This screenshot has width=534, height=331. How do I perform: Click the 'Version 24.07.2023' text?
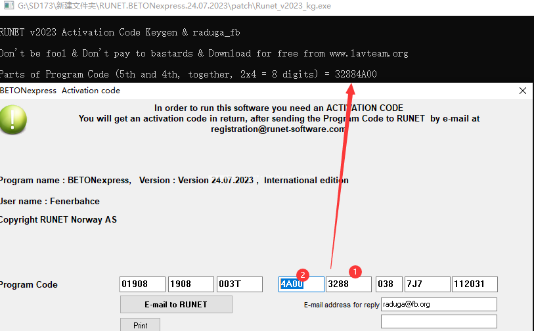(215, 180)
